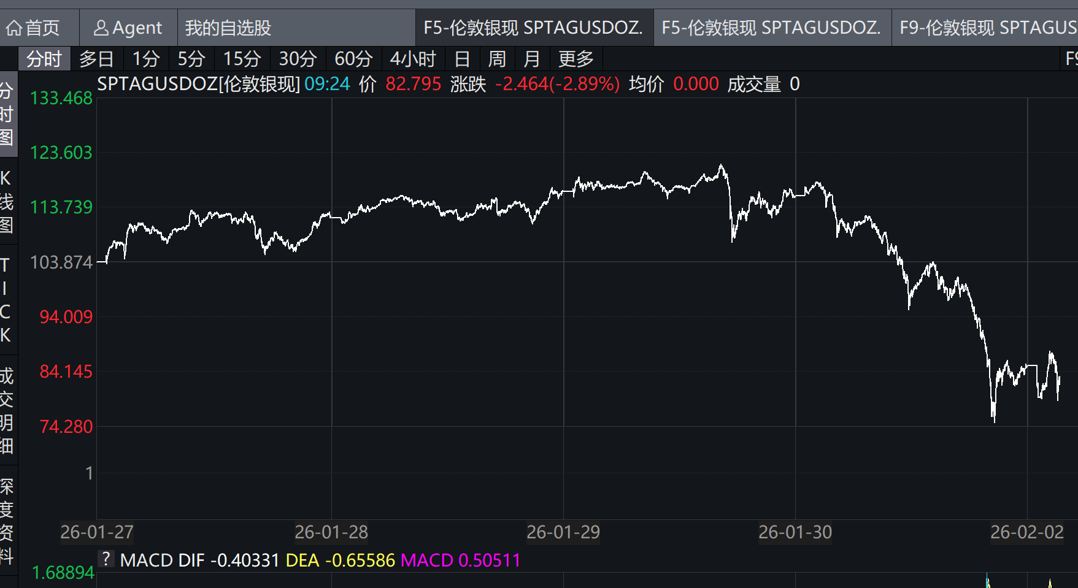Open the Agent tab with person icon
Screen dimensions: 1078x588
[x=128, y=28]
